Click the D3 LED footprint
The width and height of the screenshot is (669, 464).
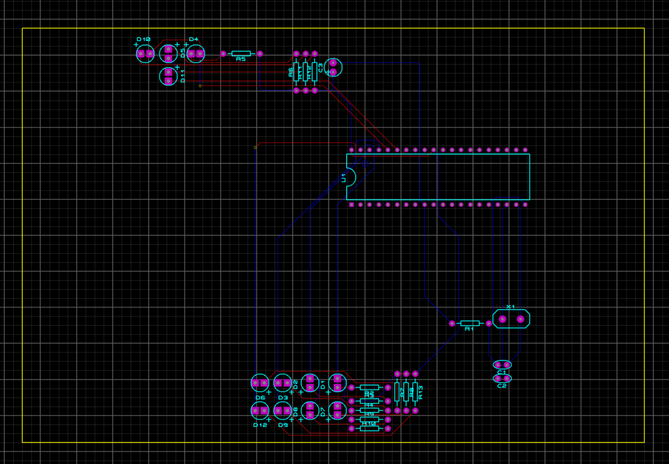pos(282,383)
